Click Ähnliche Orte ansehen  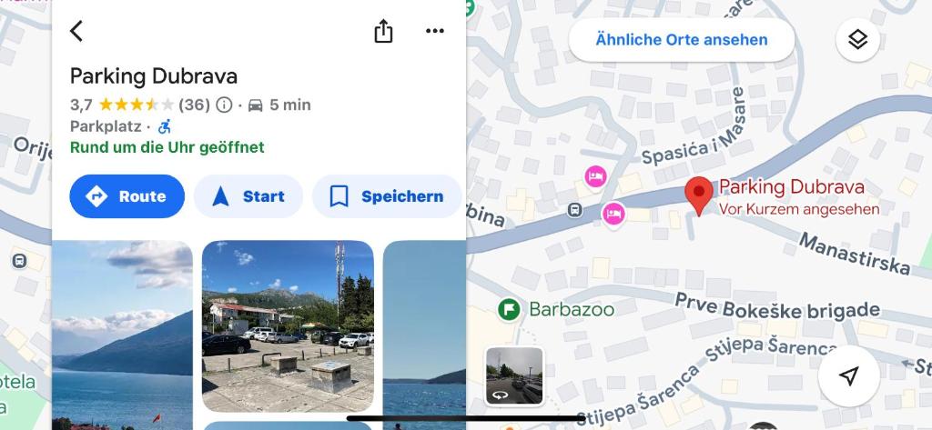[x=682, y=40]
